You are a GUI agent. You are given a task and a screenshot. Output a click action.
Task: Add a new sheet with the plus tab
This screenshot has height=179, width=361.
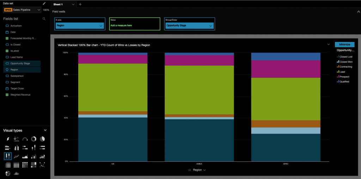click(x=80, y=4)
